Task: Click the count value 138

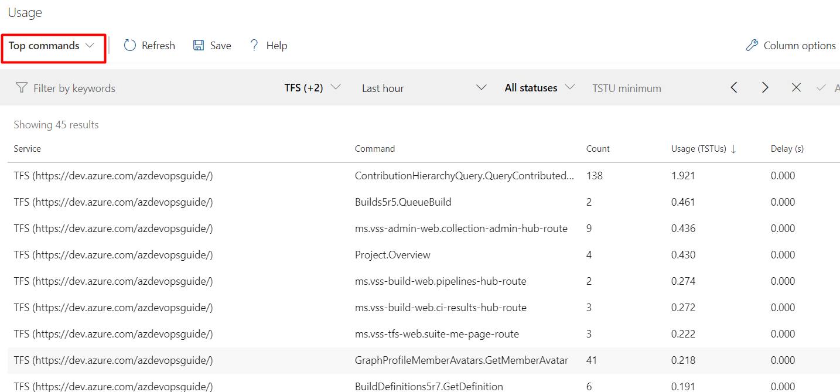Action: (x=595, y=176)
